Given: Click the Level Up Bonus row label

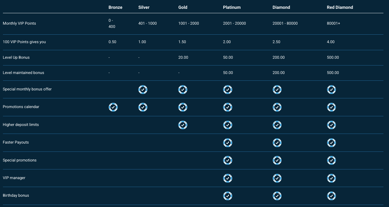Looking at the screenshot, I should (16, 58).
